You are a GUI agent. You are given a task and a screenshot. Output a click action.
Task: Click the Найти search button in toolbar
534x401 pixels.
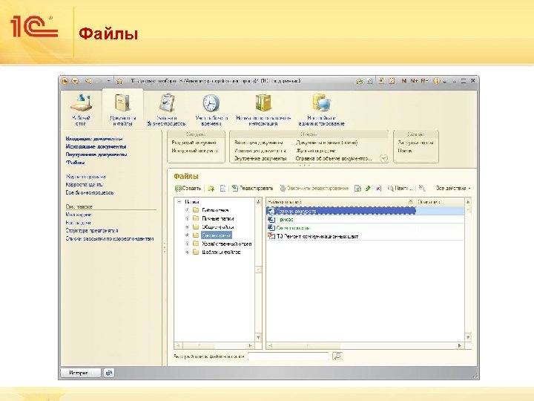[400, 188]
